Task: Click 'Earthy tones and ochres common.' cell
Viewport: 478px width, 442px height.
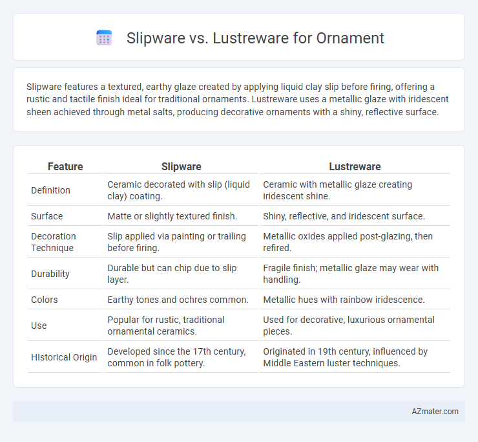Action: point(181,300)
